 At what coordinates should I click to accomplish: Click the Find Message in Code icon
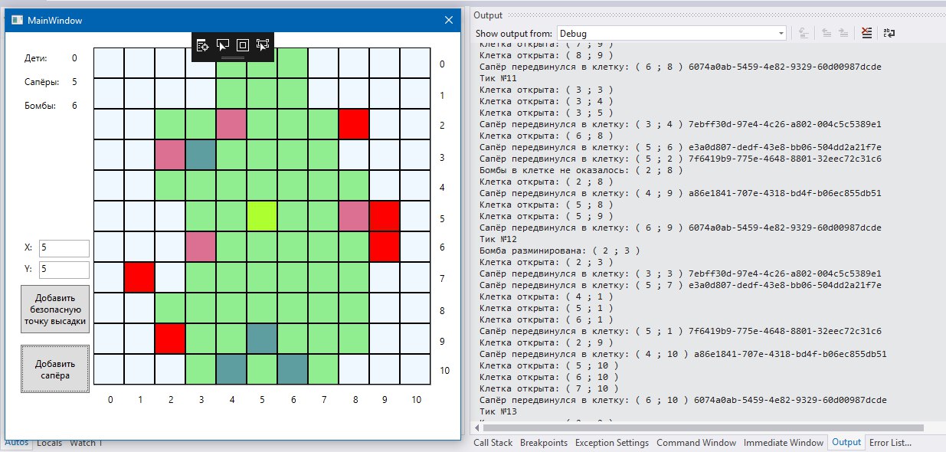804,33
